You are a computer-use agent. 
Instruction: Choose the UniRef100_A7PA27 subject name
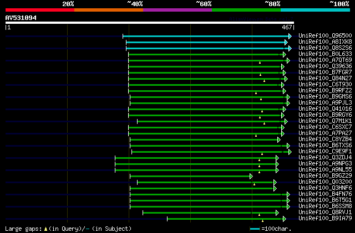coord(325,133)
